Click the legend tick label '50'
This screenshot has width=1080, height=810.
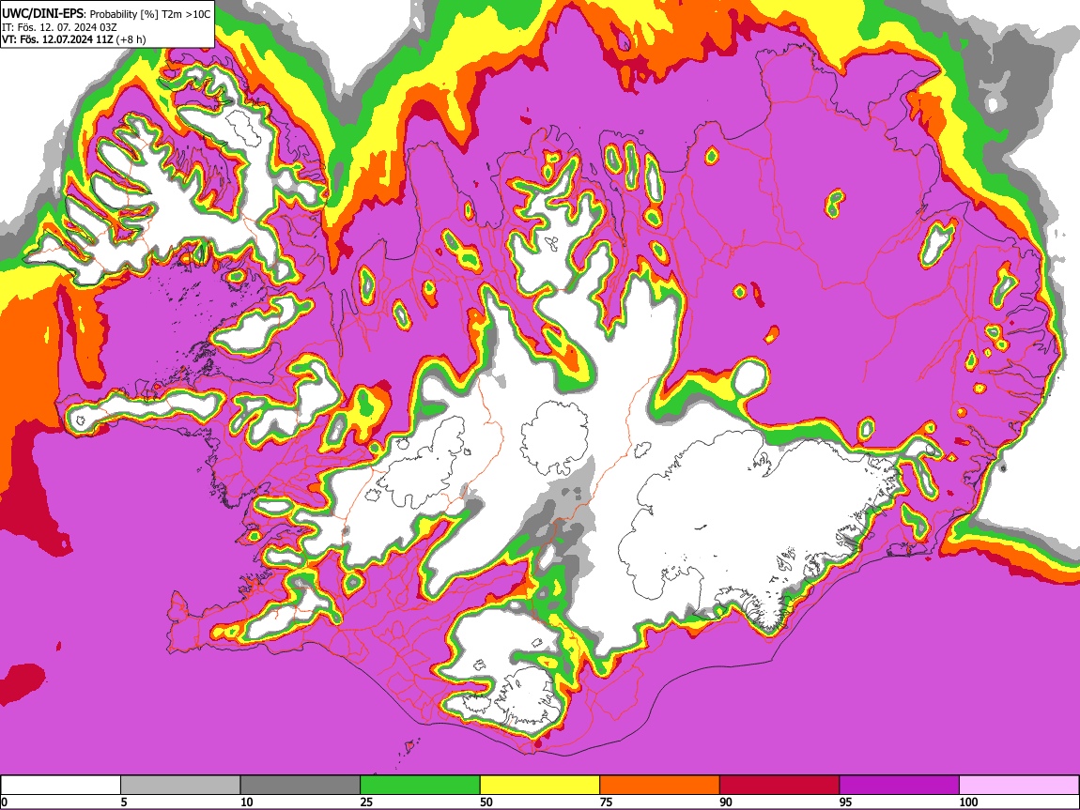point(486,802)
